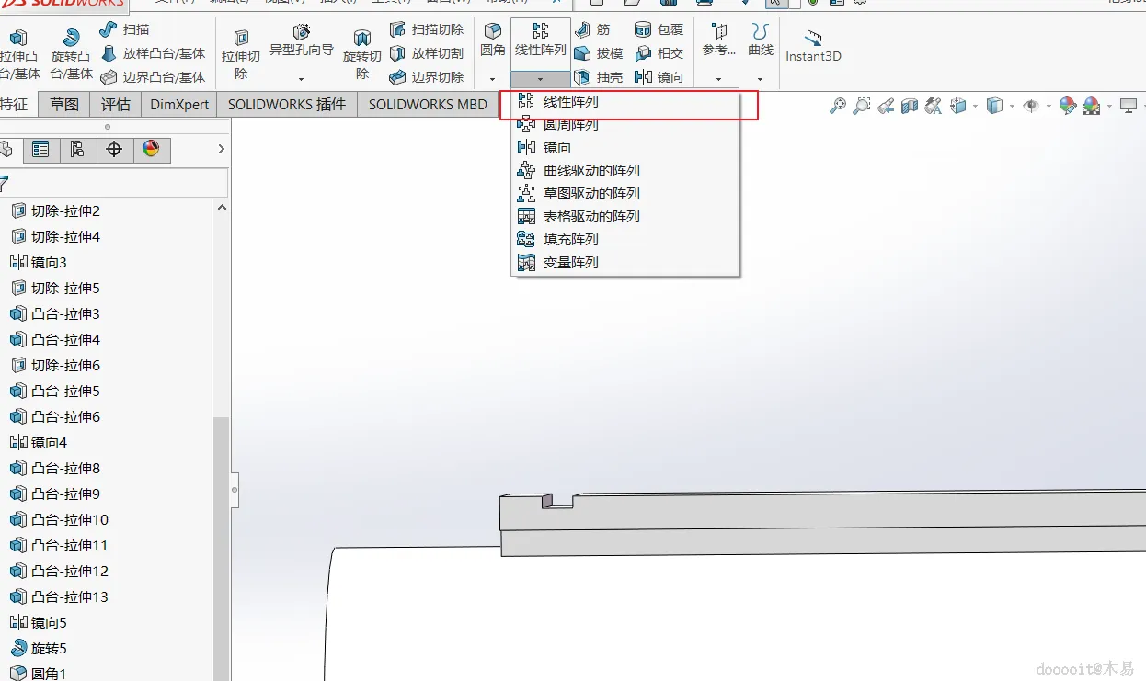Select the 筋 rib tool
Viewport: 1146px width, 681px height.
[x=592, y=29]
